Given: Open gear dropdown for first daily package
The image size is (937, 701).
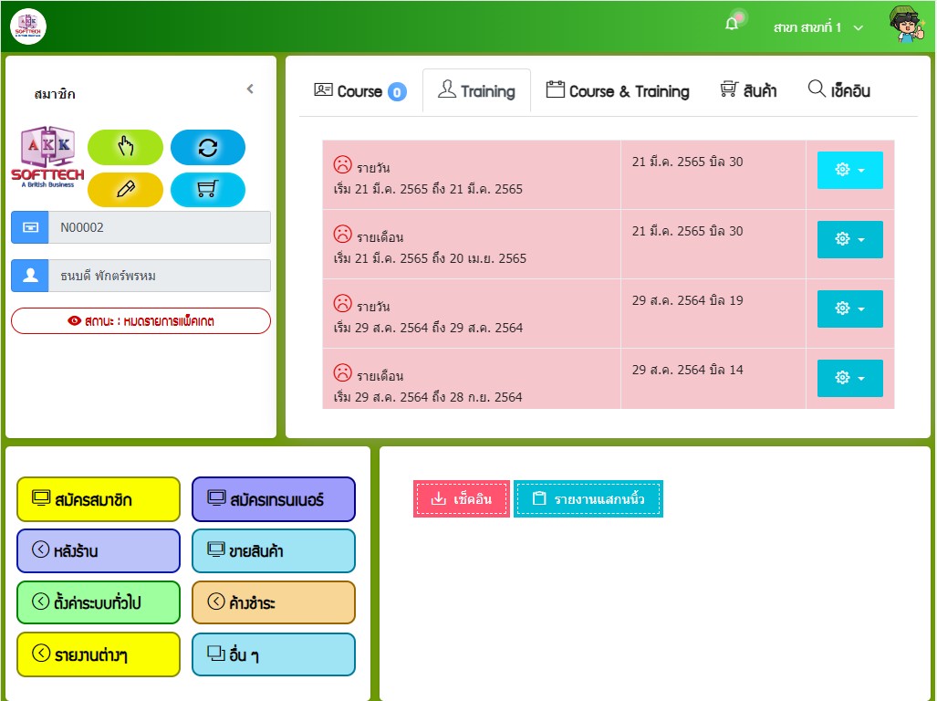Looking at the screenshot, I should [849, 170].
